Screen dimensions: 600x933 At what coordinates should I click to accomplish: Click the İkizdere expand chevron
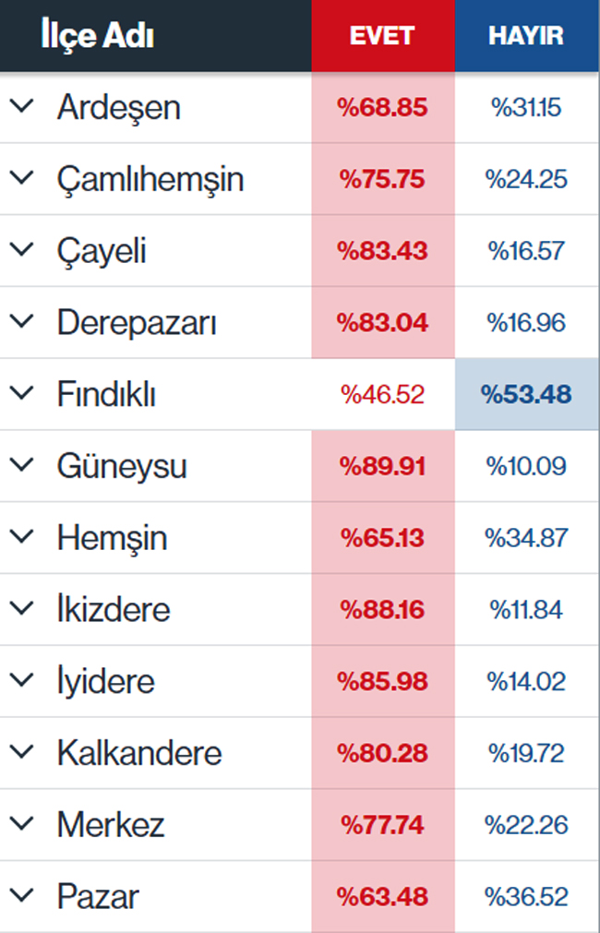[x=21, y=609]
